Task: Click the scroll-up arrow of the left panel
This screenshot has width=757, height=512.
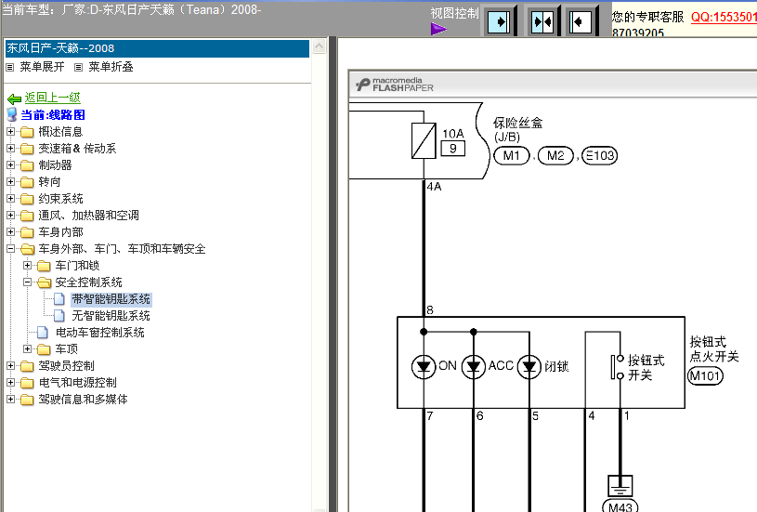Action: [x=320, y=46]
